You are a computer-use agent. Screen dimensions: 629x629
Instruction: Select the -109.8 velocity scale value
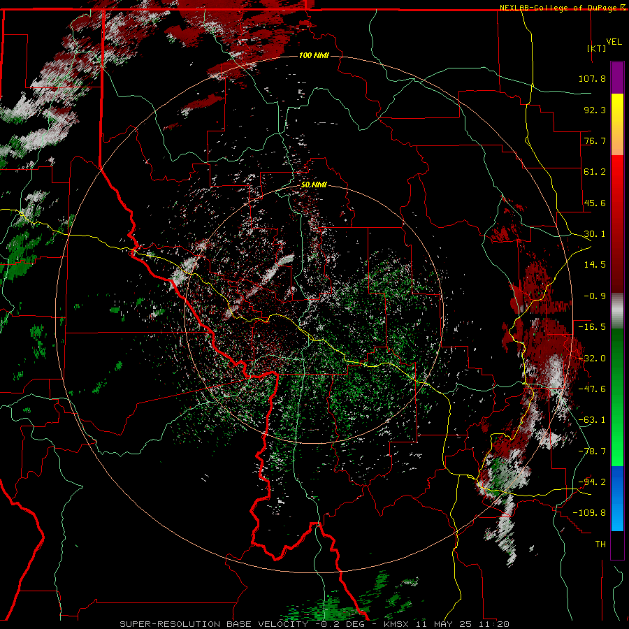[x=589, y=513]
